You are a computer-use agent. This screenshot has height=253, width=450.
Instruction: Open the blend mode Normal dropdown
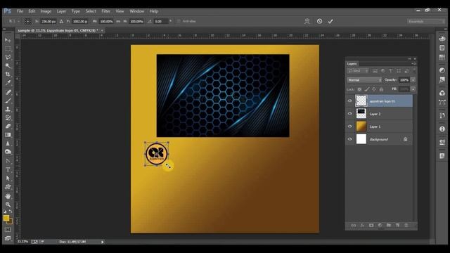click(364, 80)
